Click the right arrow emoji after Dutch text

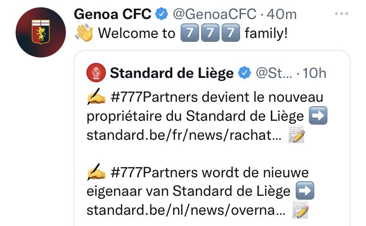coord(305,190)
